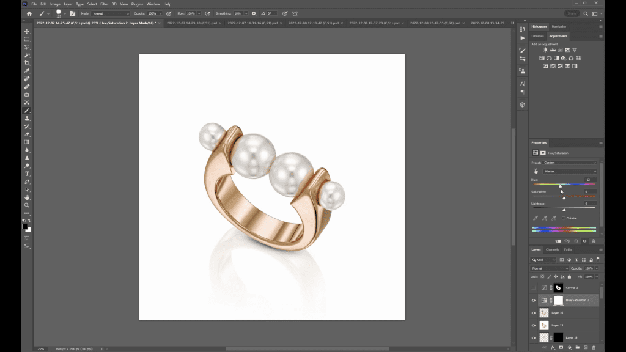Open the Window menu
Viewport: 626px width, 352px height.
click(x=153, y=4)
